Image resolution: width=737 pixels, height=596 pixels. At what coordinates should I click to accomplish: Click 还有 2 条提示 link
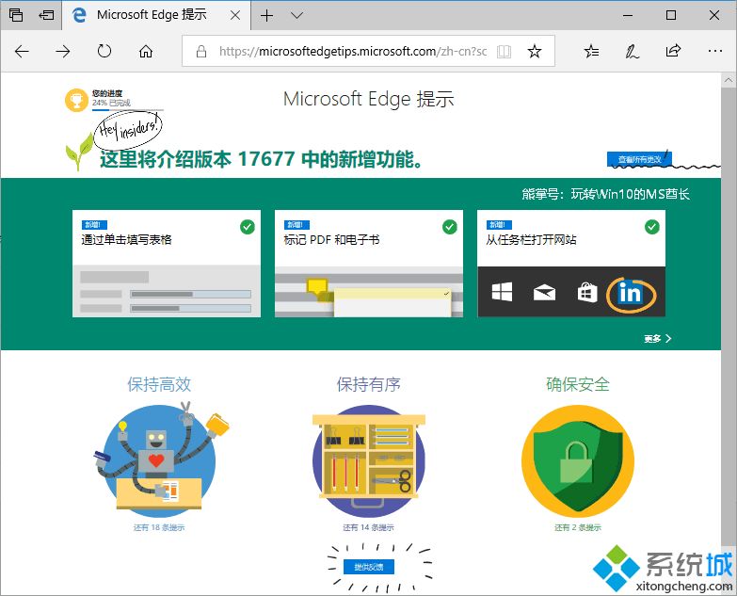(578, 527)
